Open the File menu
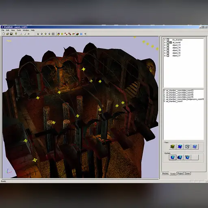The width and height of the screenshot is (208, 208). click(x=3, y=30)
